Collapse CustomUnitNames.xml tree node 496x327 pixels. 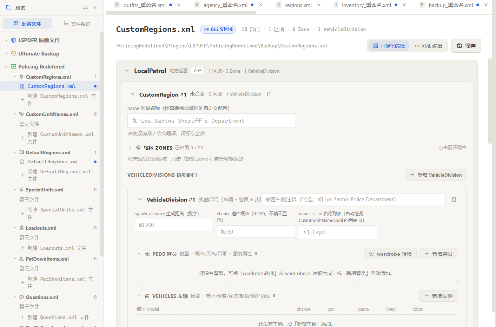click(15, 114)
